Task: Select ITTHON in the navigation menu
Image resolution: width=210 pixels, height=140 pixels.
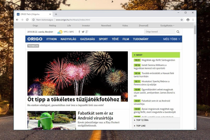Action: (x=52, y=39)
